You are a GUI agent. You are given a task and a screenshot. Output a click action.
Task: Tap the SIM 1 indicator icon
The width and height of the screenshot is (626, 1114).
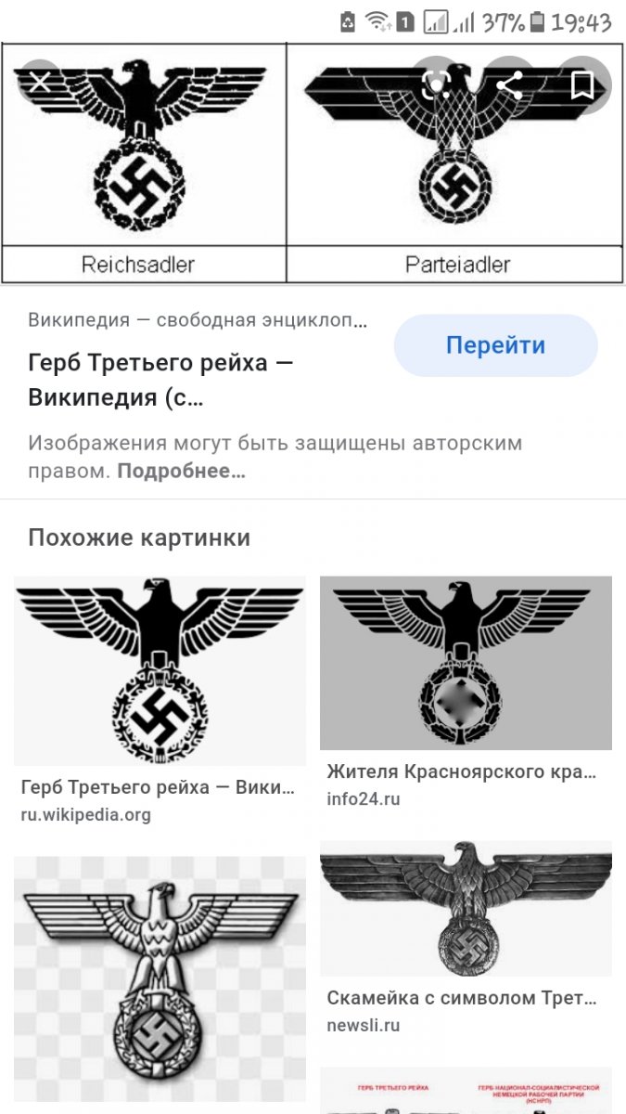[404, 21]
